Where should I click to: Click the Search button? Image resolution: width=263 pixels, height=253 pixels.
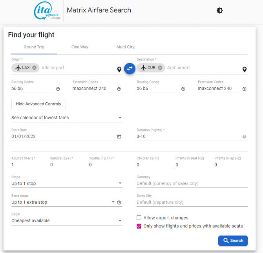click(233, 240)
